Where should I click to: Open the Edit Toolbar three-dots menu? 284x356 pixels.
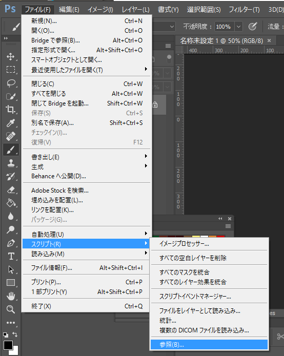[x=10, y=323]
